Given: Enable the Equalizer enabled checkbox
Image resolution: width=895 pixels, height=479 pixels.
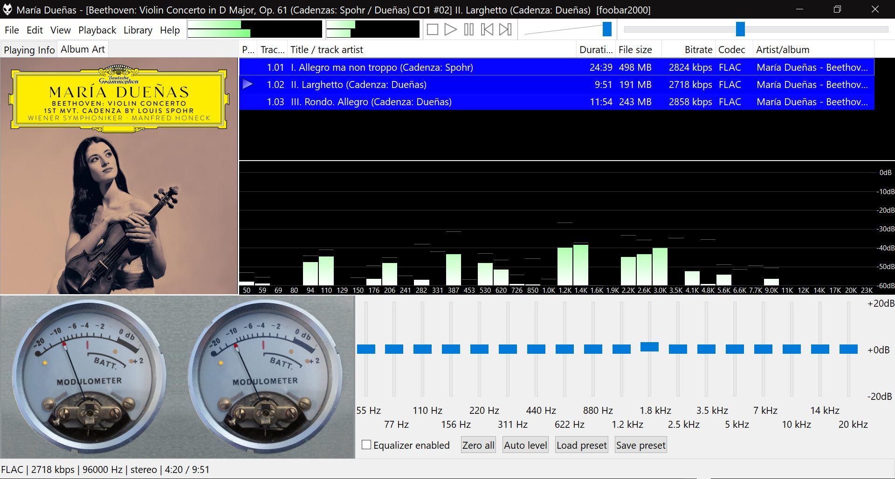Looking at the screenshot, I should (366, 445).
